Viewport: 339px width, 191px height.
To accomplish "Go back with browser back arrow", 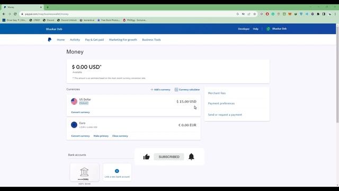I will (4, 14).
